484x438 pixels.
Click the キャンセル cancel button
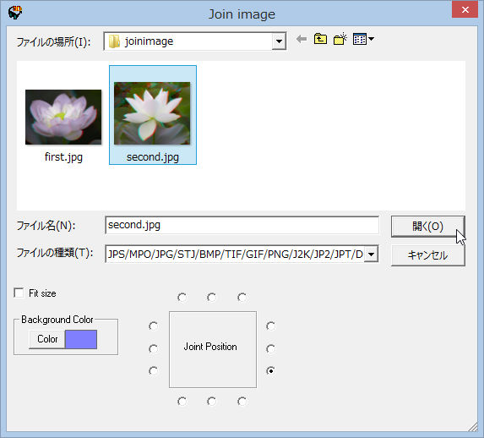[x=427, y=255]
